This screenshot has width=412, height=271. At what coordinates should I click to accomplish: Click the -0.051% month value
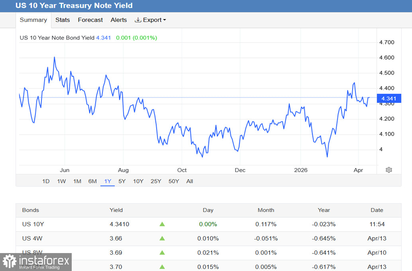pyautogui.click(x=266, y=238)
